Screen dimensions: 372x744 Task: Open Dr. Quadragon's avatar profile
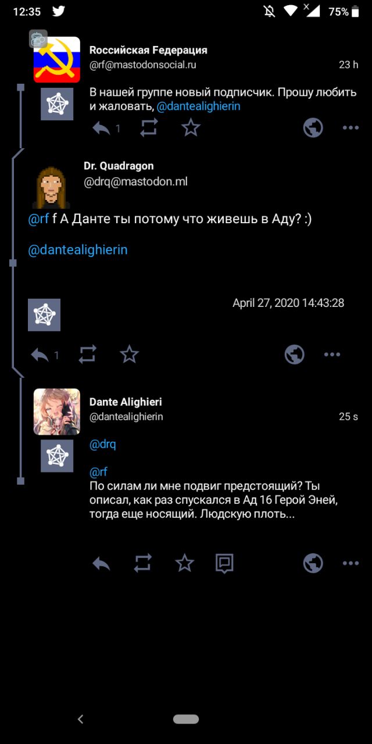point(52,187)
